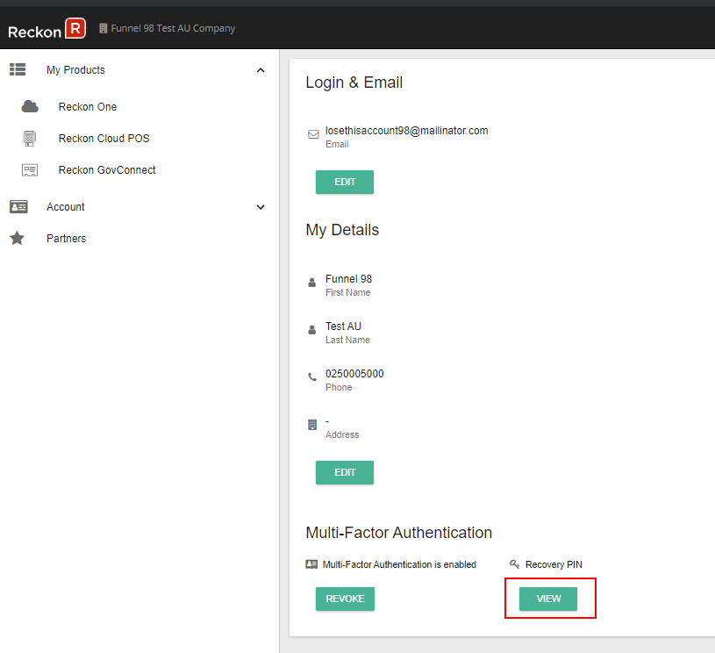Click the Reckon logo in header

(46, 30)
